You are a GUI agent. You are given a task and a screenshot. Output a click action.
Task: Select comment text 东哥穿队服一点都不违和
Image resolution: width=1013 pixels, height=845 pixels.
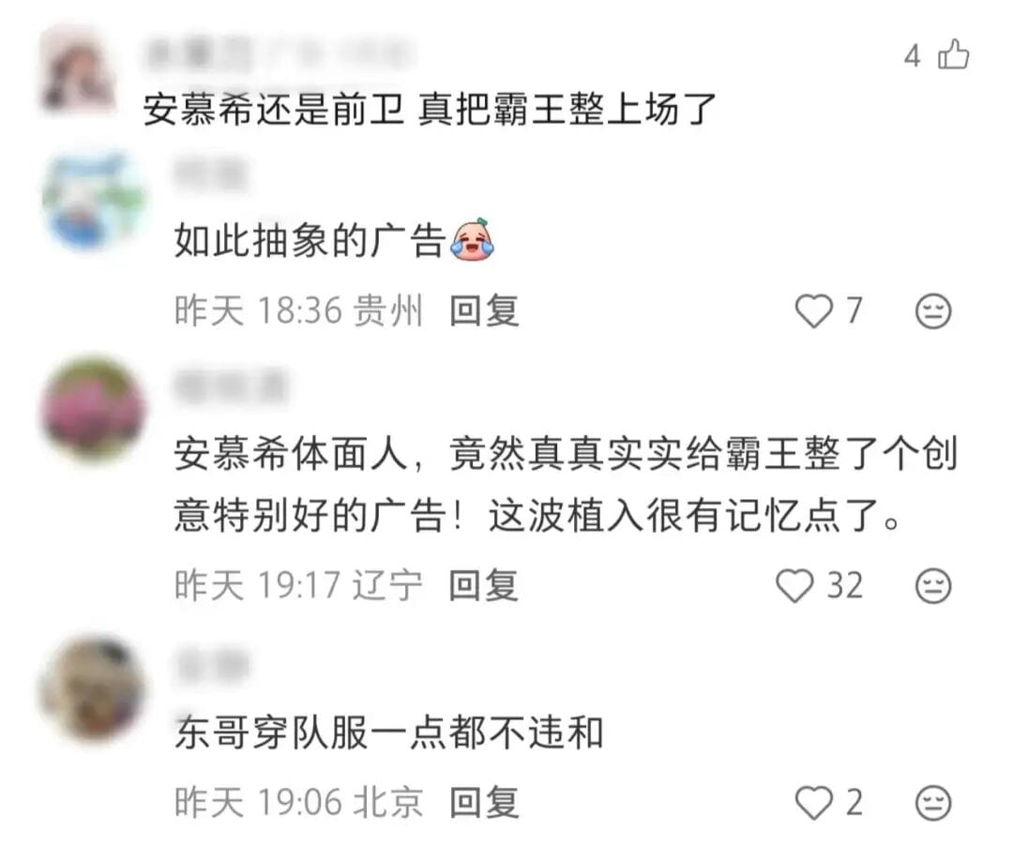pos(389,733)
